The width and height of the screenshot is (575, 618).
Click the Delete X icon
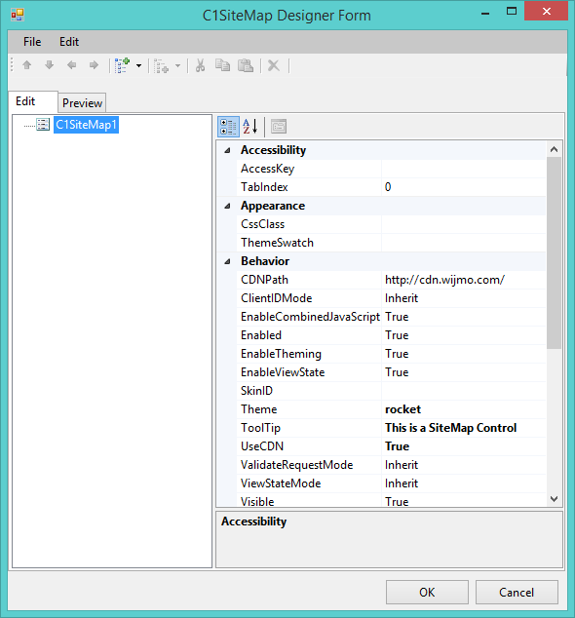click(x=274, y=65)
